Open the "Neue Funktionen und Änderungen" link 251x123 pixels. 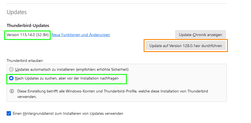pos(81,35)
